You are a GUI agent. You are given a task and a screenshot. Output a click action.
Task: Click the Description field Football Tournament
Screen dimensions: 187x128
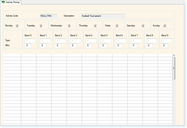point(103,16)
